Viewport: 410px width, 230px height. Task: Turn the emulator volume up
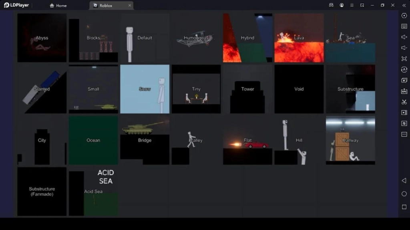404,37
